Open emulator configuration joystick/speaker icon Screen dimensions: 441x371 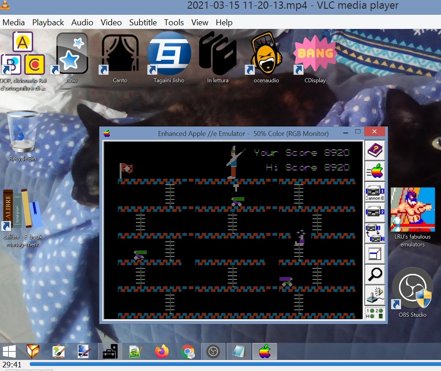[x=375, y=295]
